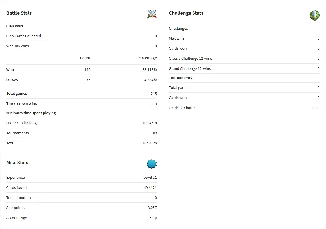This screenshot has height=229, width=326.
Task: Click the Cards per battle label
Action: (182, 108)
